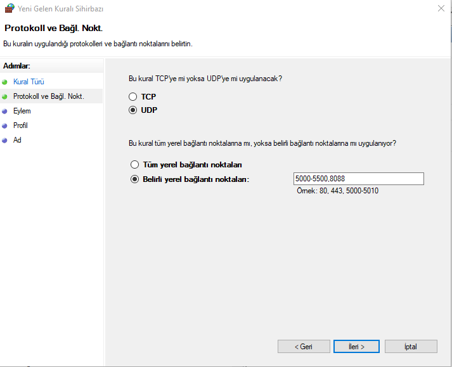This screenshot has width=452, height=367.
Task: Go to the Kural Türü step
Action: pyautogui.click(x=29, y=82)
